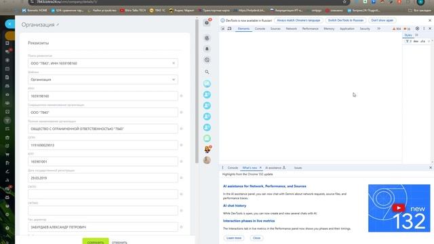Screen dimensions: 434x244
Task: Open settings icon beside director name field
Action: 181,227
